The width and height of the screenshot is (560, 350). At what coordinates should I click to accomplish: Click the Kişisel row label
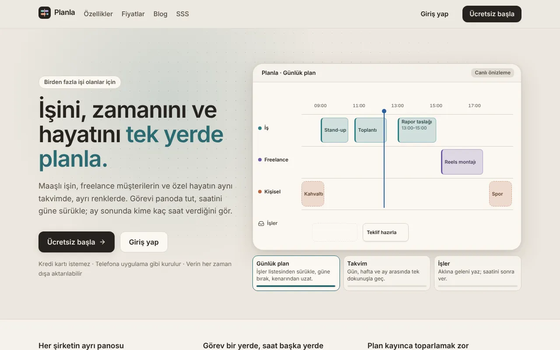[x=272, y=192]
